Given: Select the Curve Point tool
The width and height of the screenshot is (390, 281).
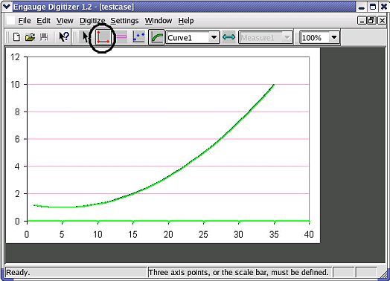Looking at the screenshot, I should click(x=138, y=37).
